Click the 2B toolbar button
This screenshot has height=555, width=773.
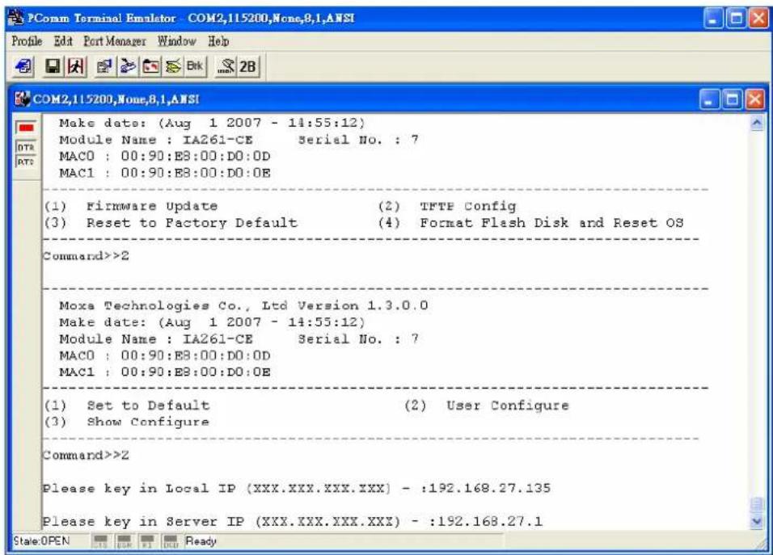[x=247, y=66]
